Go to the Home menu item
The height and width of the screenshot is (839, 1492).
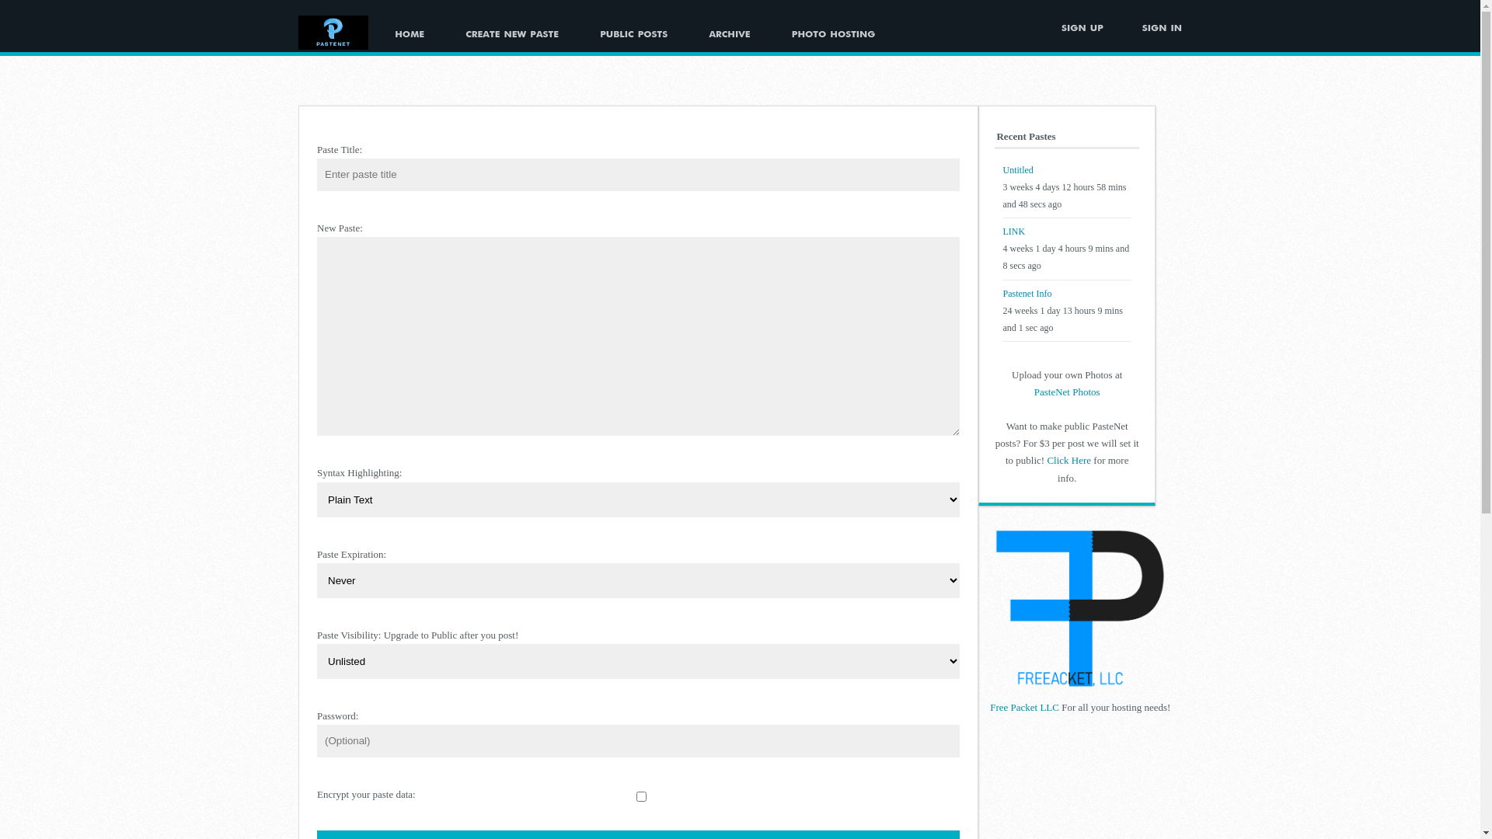pyautogui.click(x=410, y=33)
